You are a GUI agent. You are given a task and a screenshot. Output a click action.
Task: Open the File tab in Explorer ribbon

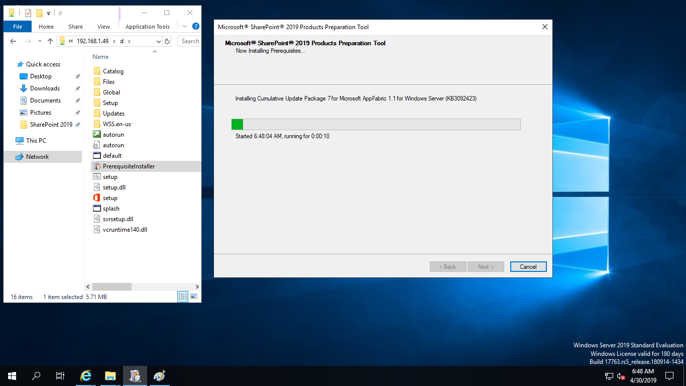pyautogui.click(x=18, y=27)
